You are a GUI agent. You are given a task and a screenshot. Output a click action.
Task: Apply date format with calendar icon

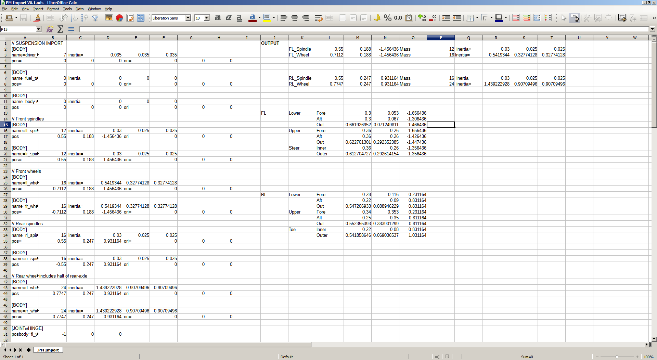[409, 18]
